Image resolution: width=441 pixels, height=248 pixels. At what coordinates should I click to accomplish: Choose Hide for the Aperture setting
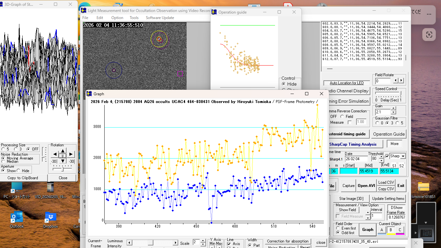click(18, 171)
